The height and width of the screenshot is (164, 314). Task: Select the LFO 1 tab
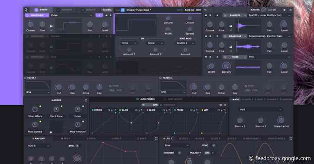point(168,138)
